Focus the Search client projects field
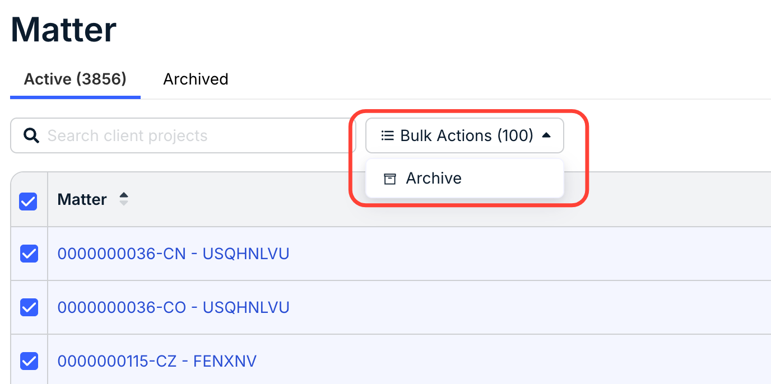Image resolution: width=771 pixels, height=384 pixels. [x=183, y=135]
